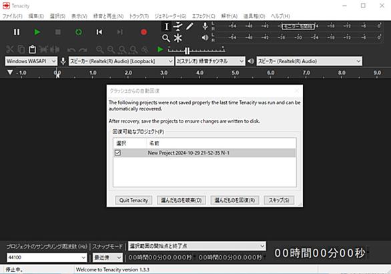The height and width of the screenshot is (274, 391).
Task: Open the snap mode 最近傍 dropdown
Action: point(107,257)
